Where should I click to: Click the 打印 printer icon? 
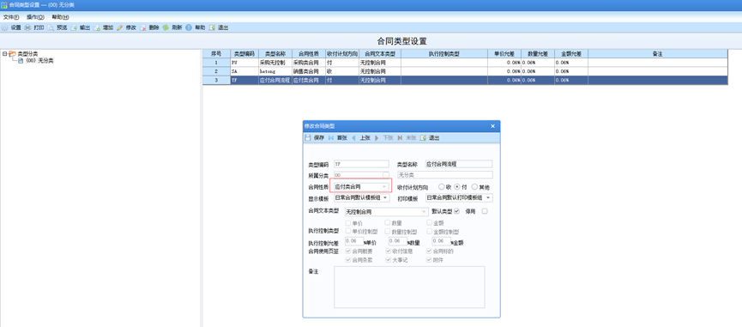pos(27,28)
